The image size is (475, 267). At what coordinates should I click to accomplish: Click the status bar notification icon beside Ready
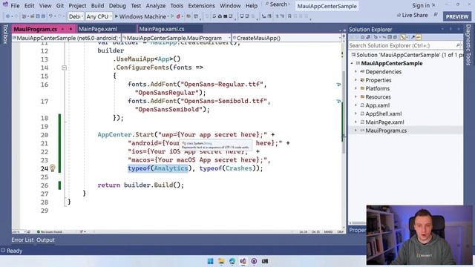[x=3, y=251]
